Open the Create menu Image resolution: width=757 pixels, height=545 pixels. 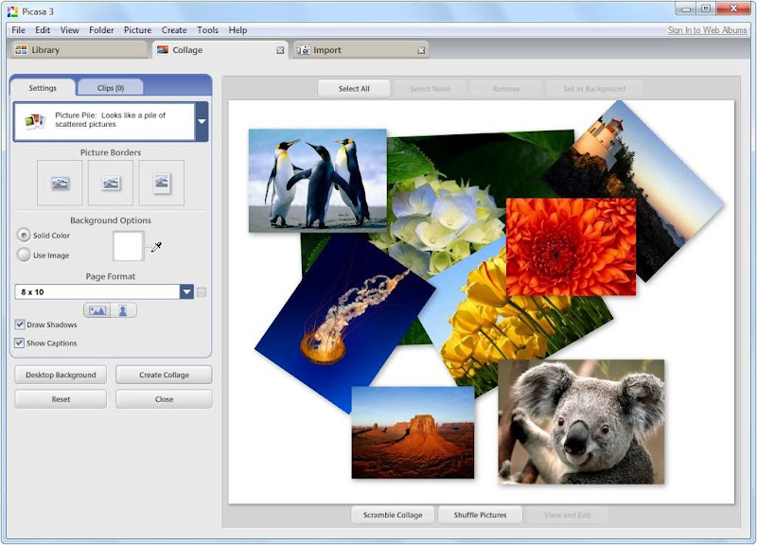point(174,30)
